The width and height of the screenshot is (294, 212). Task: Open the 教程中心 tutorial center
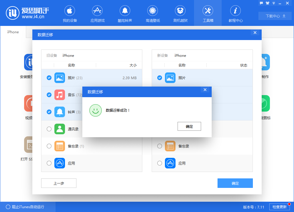(235, 13)
